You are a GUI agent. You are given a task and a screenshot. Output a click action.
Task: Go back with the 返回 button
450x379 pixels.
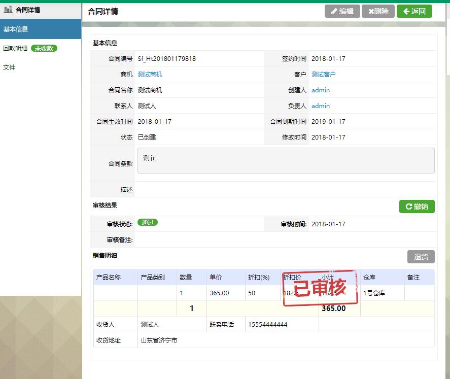point(414,11)
